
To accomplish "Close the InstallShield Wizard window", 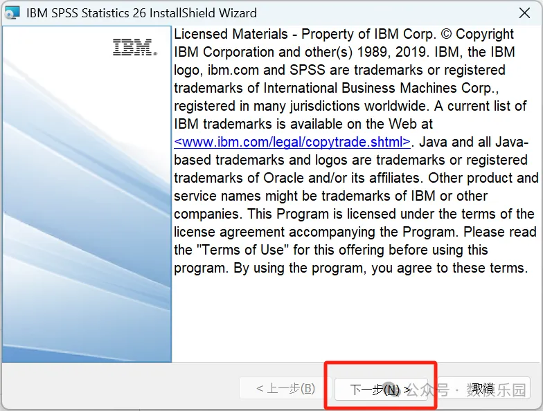I will point(524,13).
